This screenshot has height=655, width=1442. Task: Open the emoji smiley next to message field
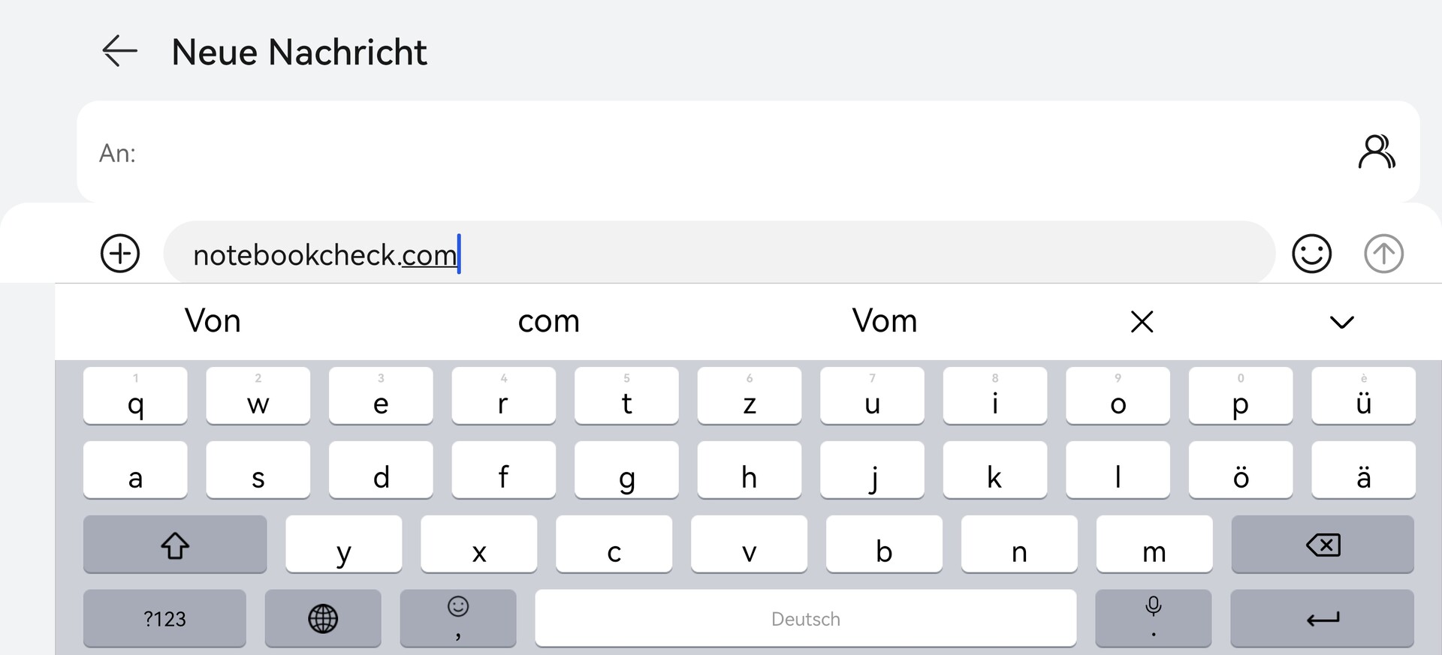coord(1311,254)
